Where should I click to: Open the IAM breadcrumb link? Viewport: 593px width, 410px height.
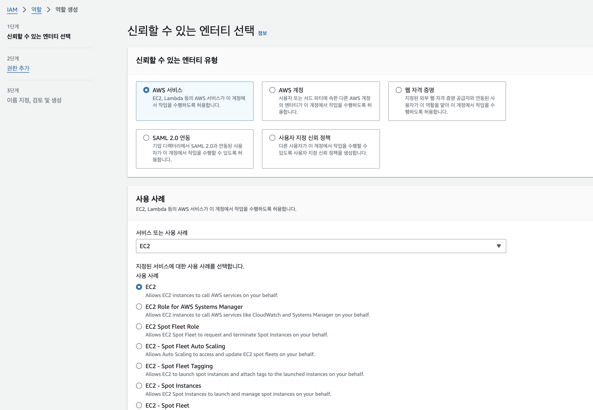click(12, 10)
